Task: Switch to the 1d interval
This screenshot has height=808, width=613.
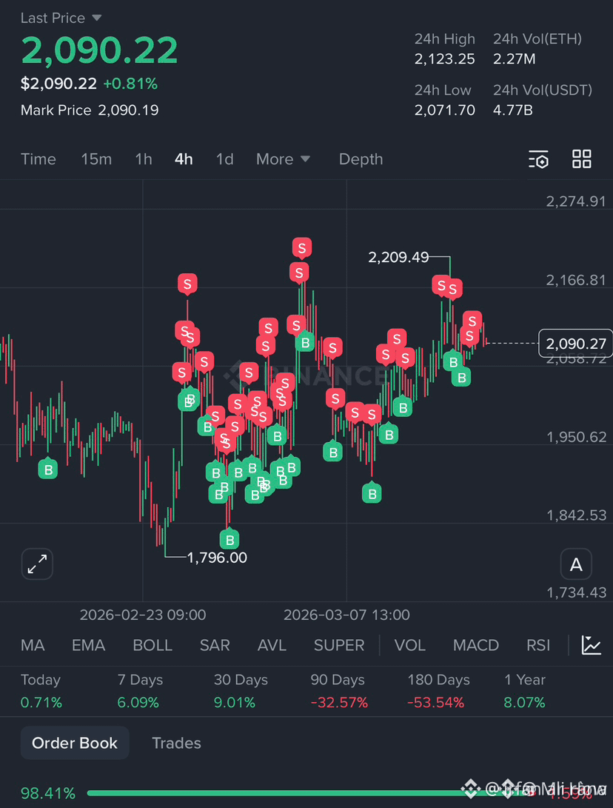Action: point(224,159)
